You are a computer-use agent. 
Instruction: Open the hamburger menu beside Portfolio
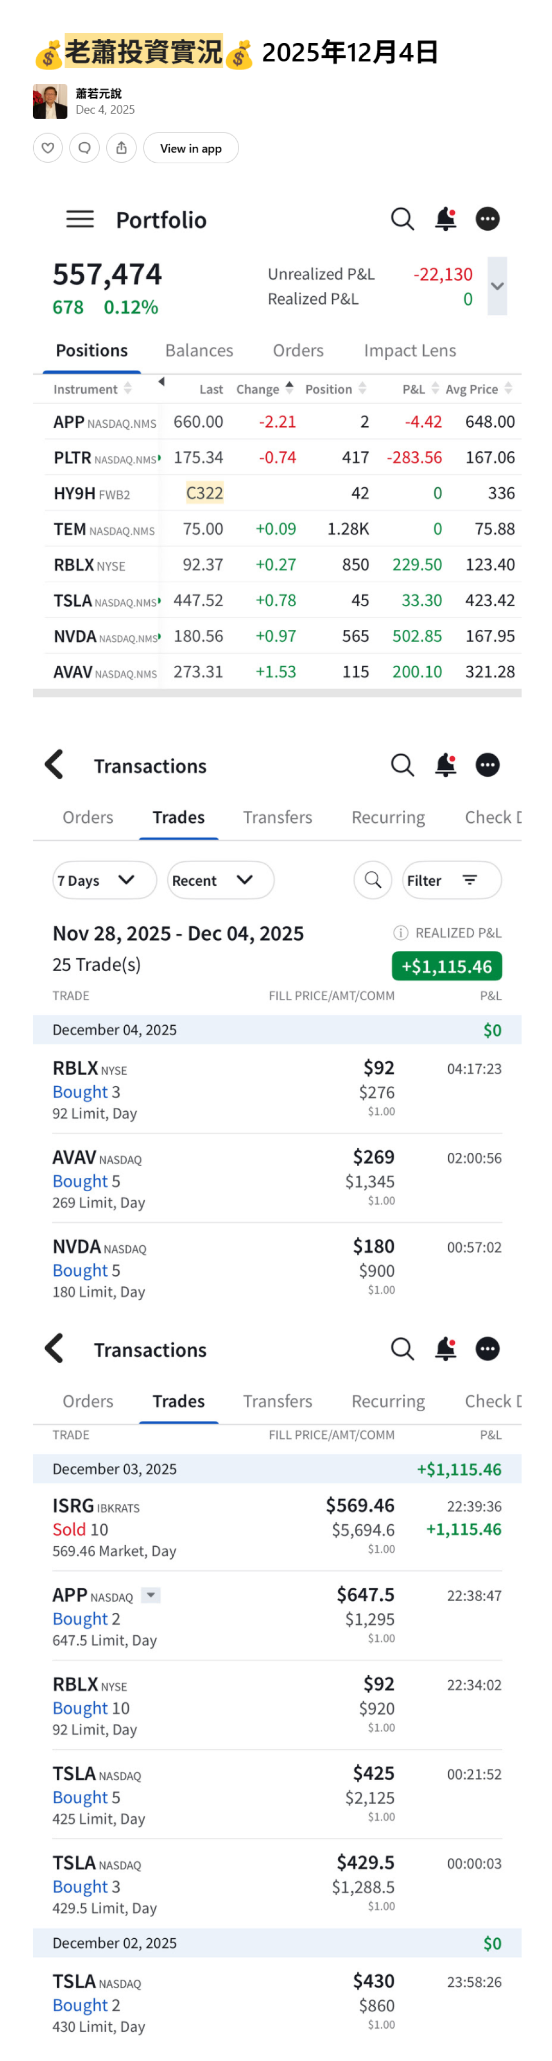(x=80, y=219)
